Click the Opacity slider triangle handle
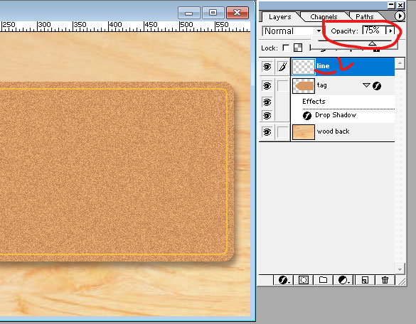This screenshot has height=324, width=416. point(372,43)
